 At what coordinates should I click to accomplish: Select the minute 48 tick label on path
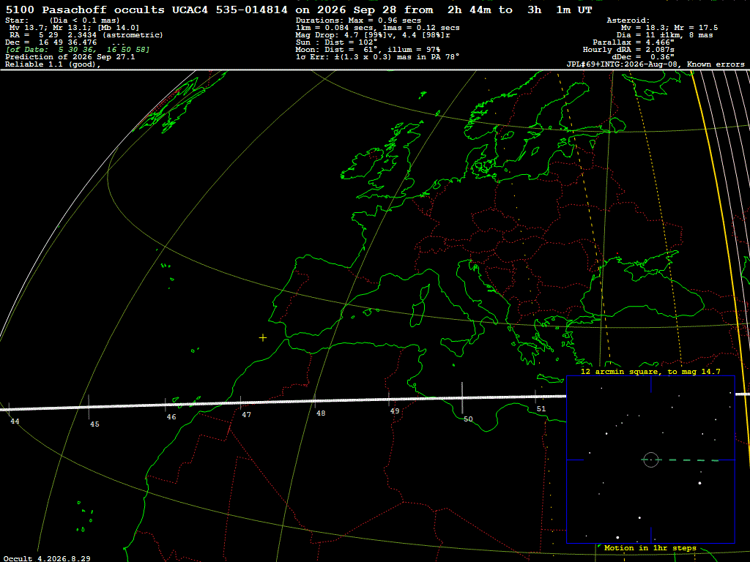[x=321, y=413]
